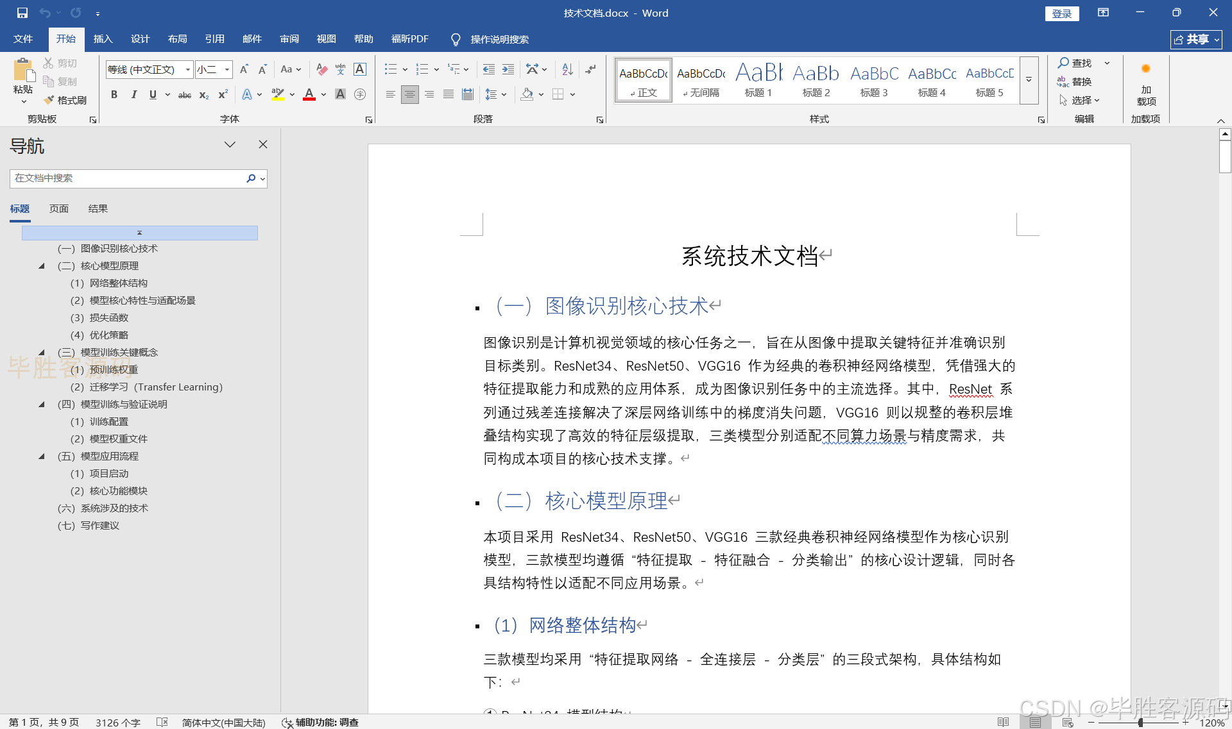Click the Sort paragraph icon
This screenshot has height=729, width=1232.
coord(567,69)
